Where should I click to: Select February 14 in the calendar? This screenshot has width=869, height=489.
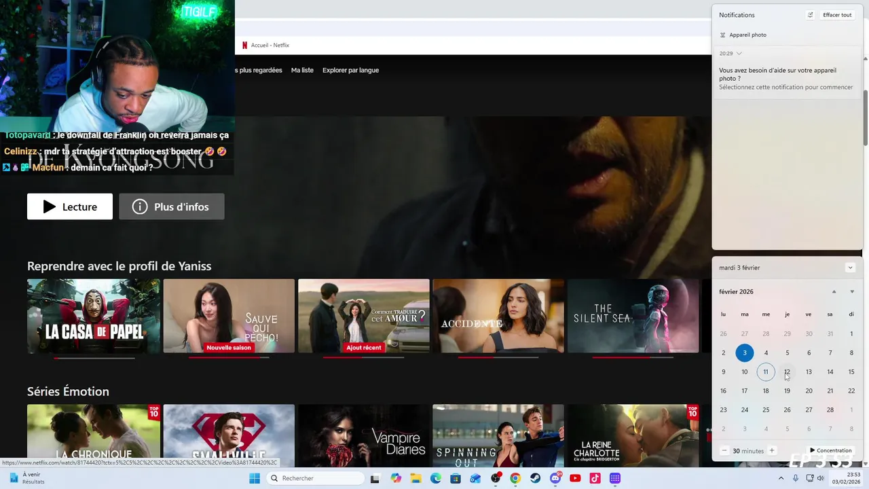click(x=830, y=372)
